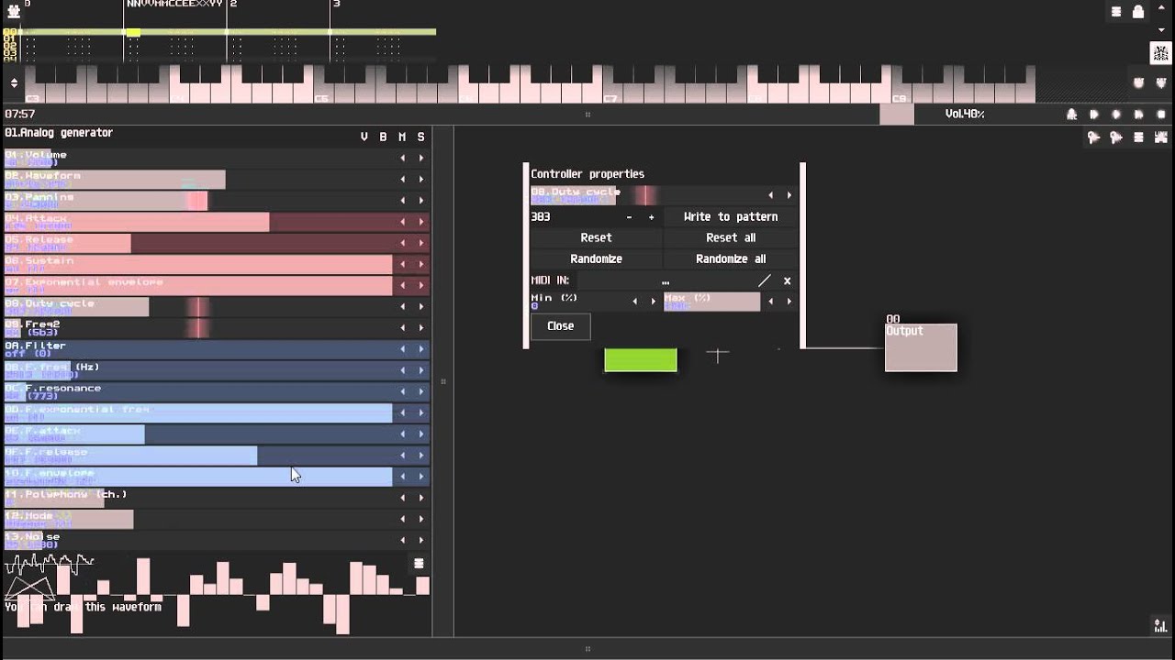The height and width of the screenshot is (660, 1175).
Task: Adjust the Max (%) slider
Action: tap(711, 302)
